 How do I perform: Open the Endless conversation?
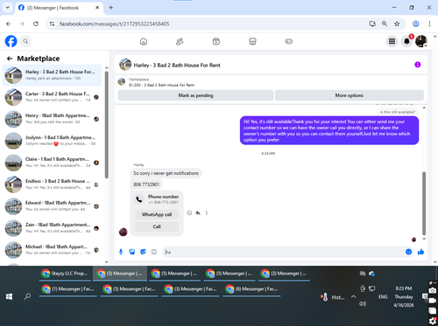point(52,184)
